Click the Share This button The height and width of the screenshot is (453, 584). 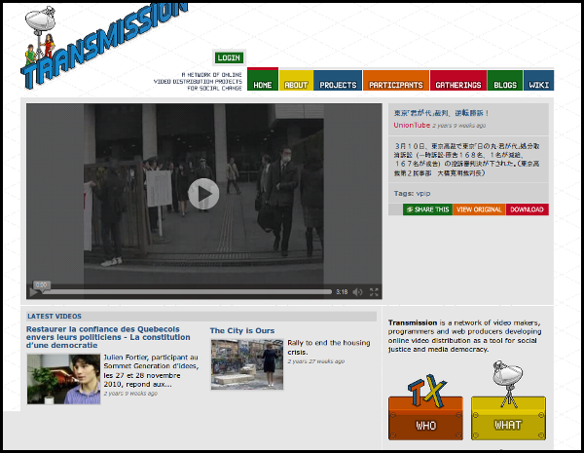427,209
